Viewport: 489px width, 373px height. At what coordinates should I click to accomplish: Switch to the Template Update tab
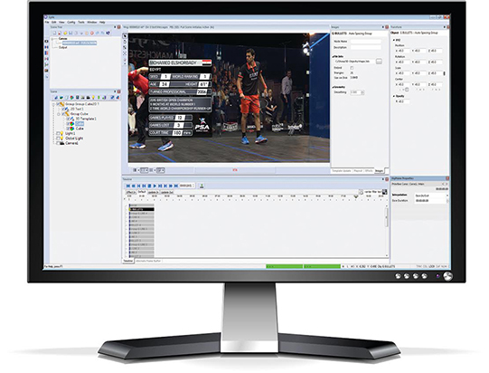click(341, 171)
